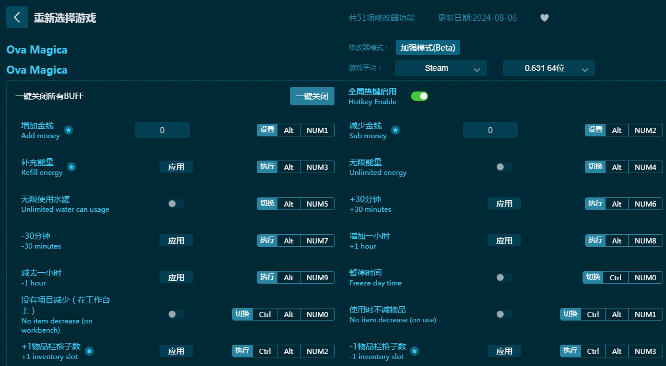This screenshot has height=366, width=666.
Task: Click 一键关闭 to disable all buffs
Action: point(312,96)
